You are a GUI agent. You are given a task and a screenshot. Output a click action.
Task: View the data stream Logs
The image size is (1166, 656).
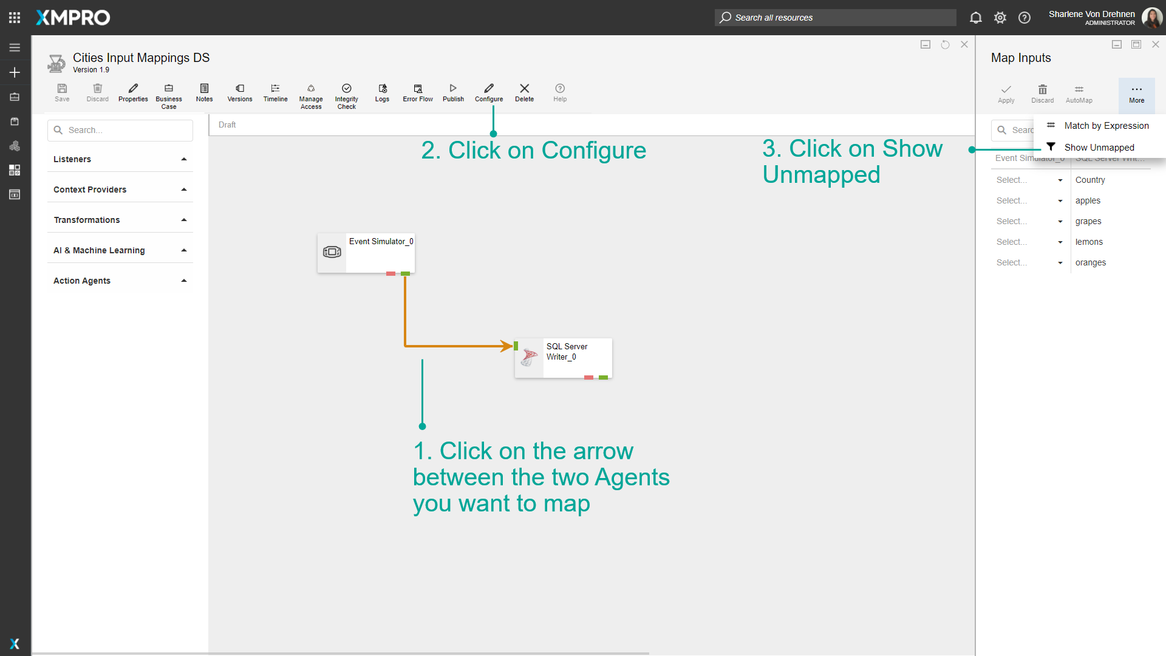pos(382,93)
